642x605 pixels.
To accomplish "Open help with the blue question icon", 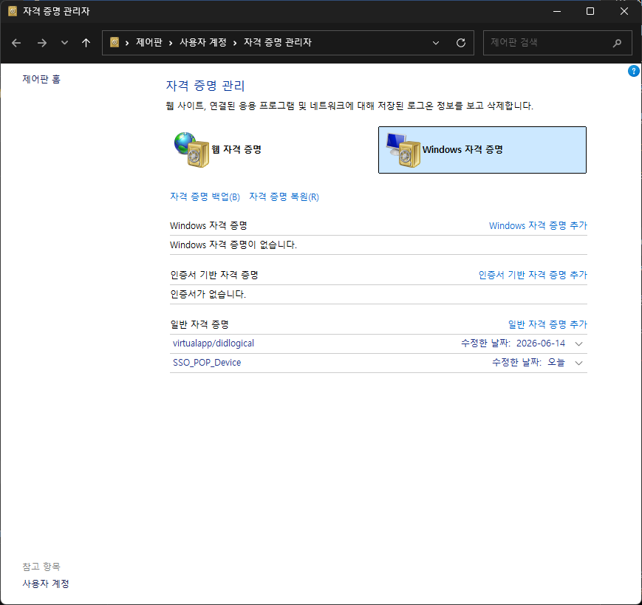I will coord(633,71).
